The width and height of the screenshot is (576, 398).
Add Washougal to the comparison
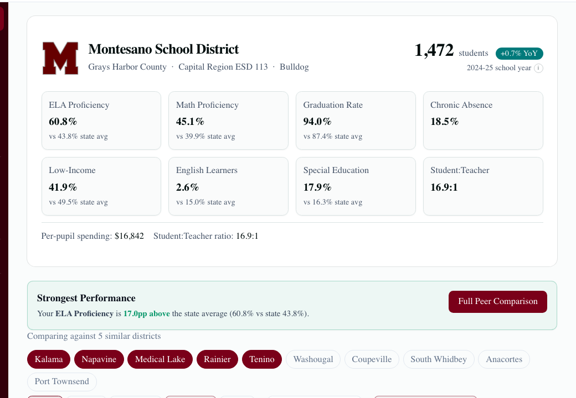313,359
